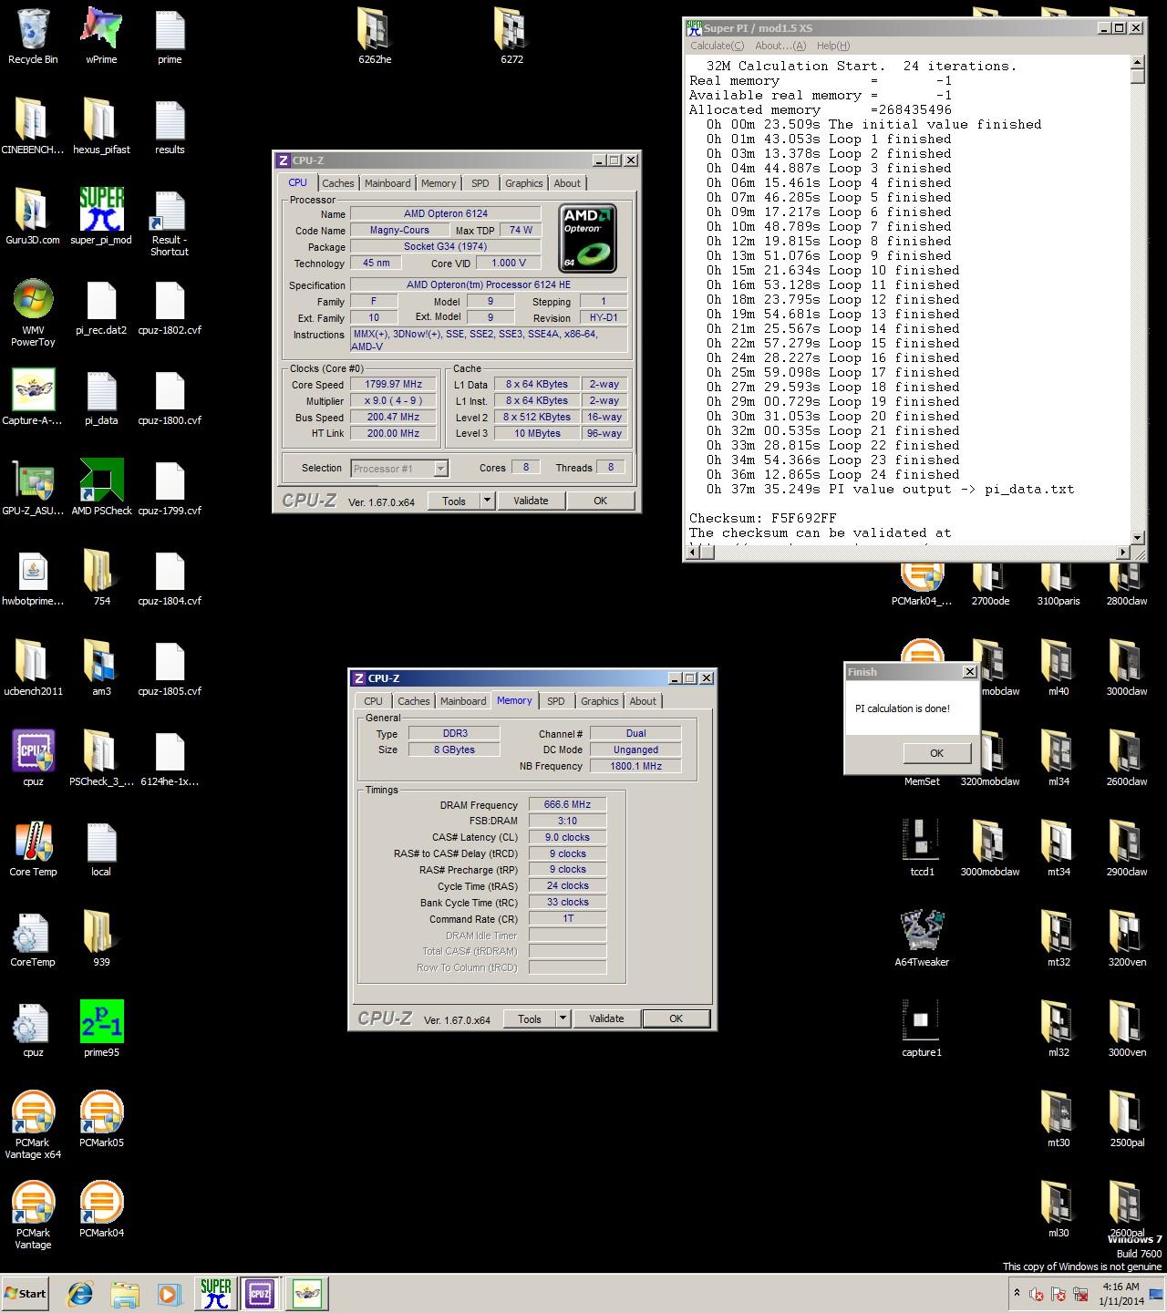
Task: Open the 6272 folder icon
Action: point(511,36)
